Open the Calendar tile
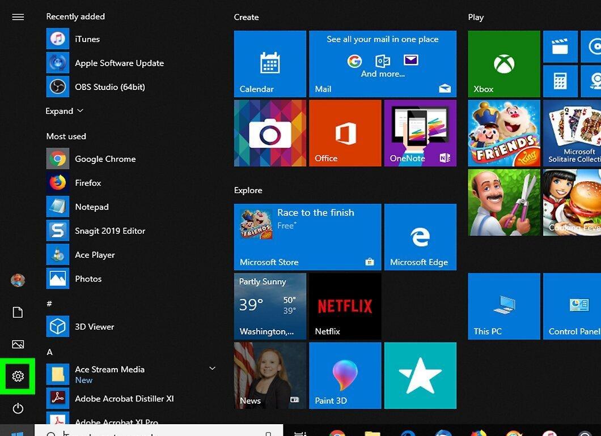The height and width of the screenshot is (436, 601). [x=270, y=63]
